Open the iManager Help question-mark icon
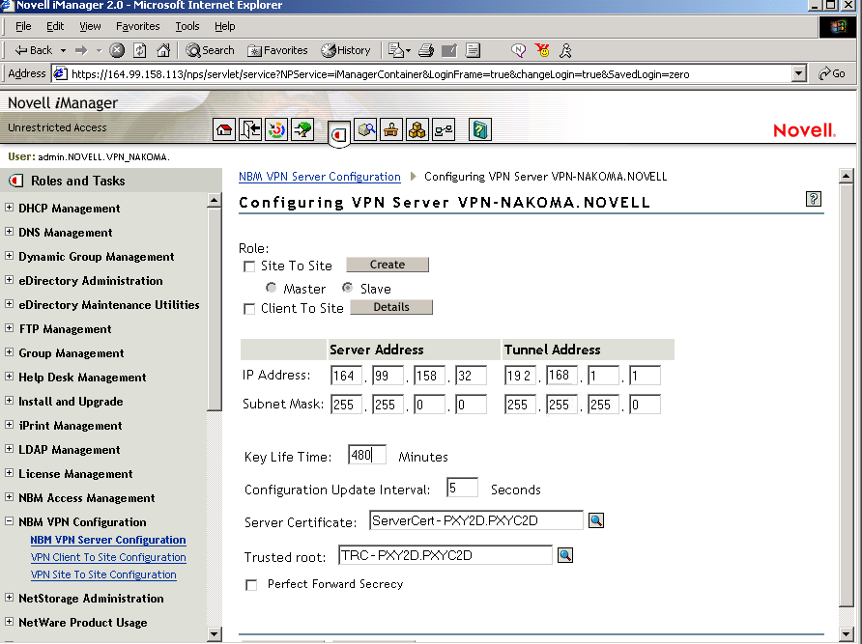 tap(480, 129)
